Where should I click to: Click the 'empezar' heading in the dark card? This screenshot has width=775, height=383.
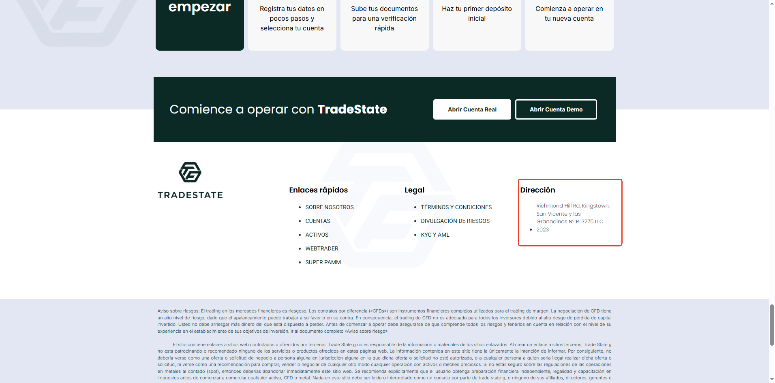pyautogui.click(x=199, y=7)
